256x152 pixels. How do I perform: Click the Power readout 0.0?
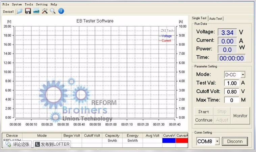(227, 50)
